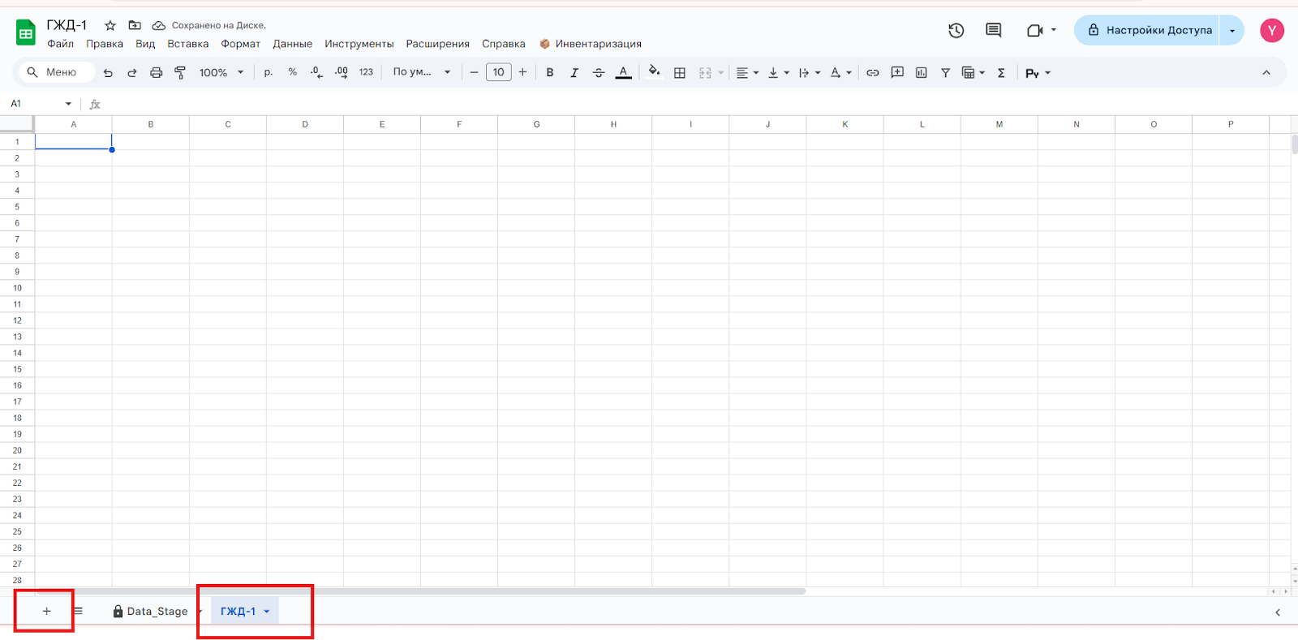Open the Данные menu
This screenshot has height=640, width=1298.
(293, 44)
